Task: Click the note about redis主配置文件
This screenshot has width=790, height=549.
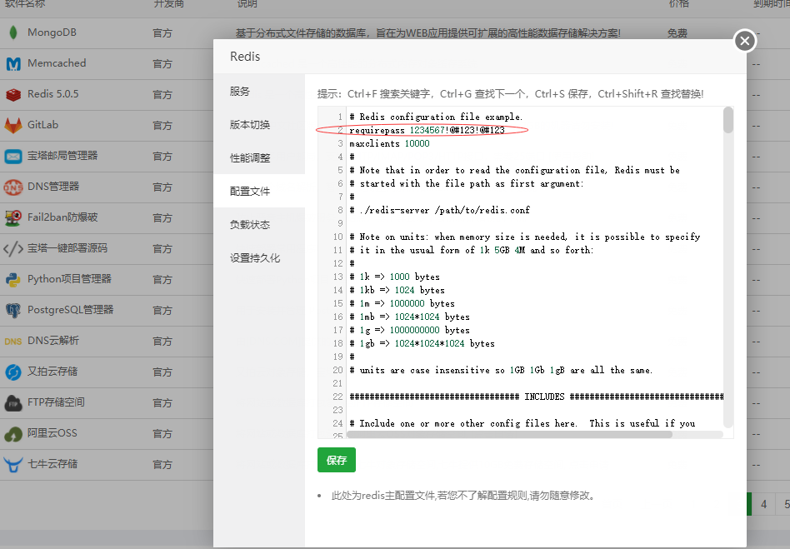Action: (x=463, y=496)
